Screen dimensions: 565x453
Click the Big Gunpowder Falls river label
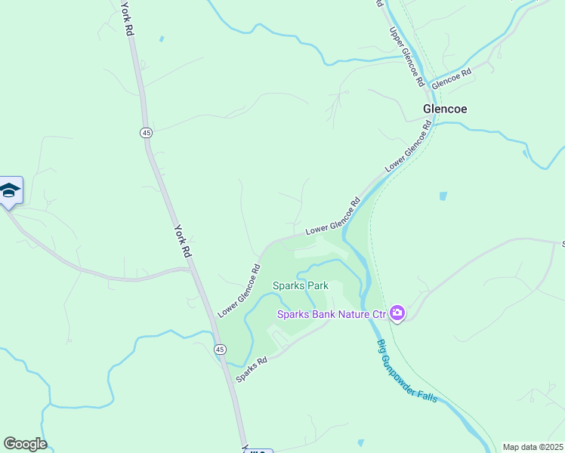tap(406, 371)
